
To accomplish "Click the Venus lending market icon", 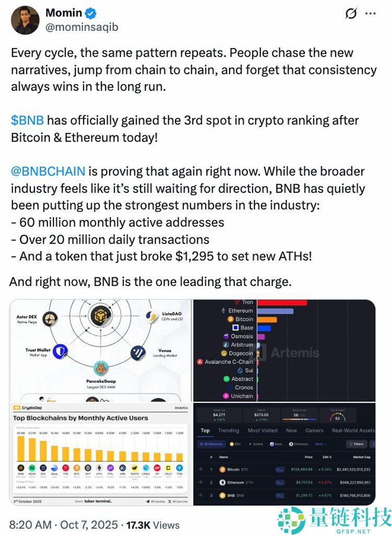I will coord(137,351).
